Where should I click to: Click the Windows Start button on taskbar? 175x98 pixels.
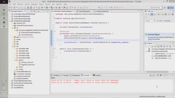pyautogui.click(x=4, y=2)
